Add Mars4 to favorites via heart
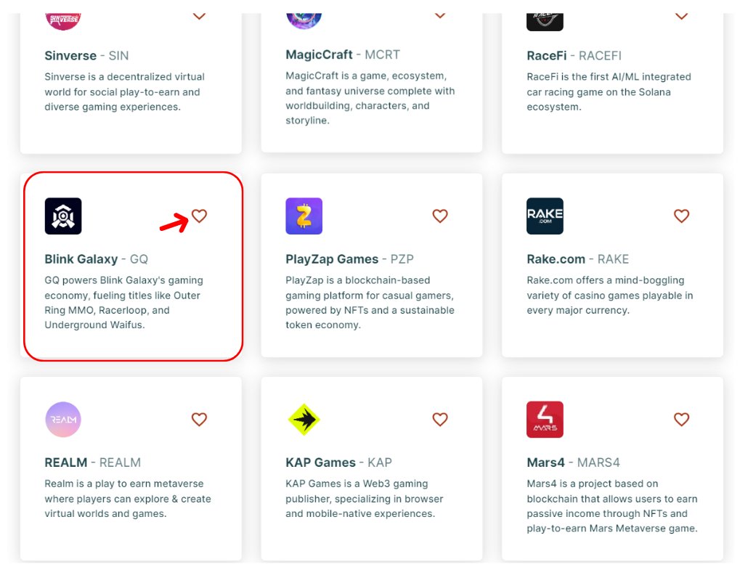 click(681, 419)
